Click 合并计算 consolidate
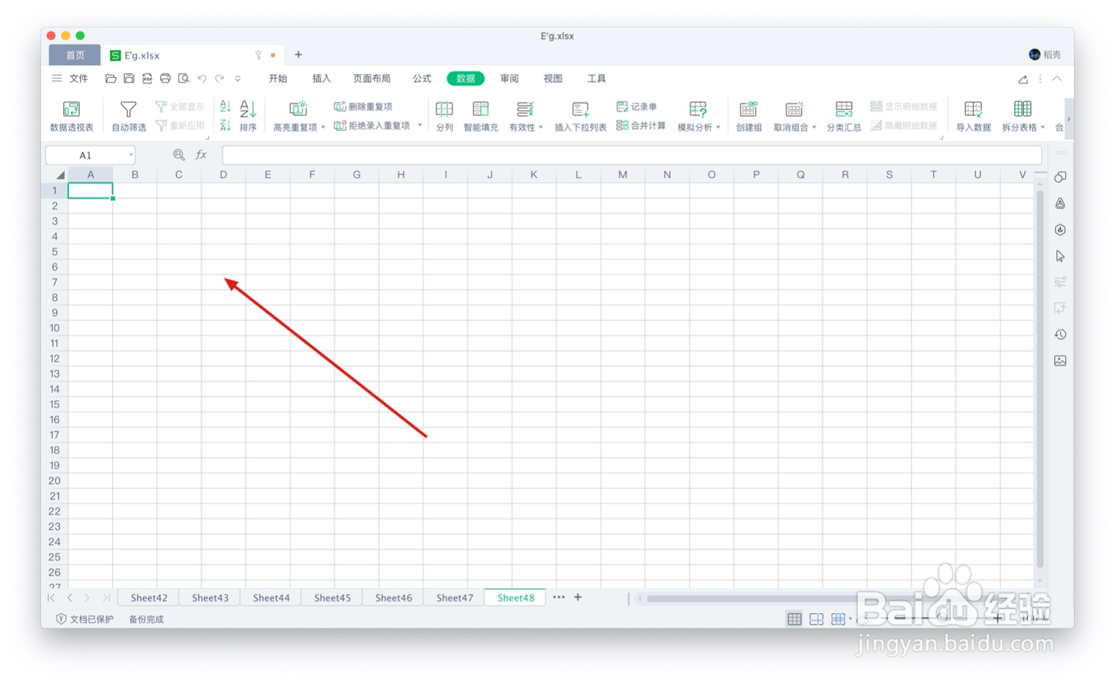The height and width of the screenshot is (682, 1115). click(x=641, y=125)
